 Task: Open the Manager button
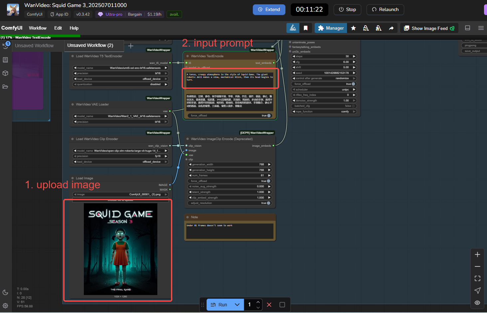[331, 28]
